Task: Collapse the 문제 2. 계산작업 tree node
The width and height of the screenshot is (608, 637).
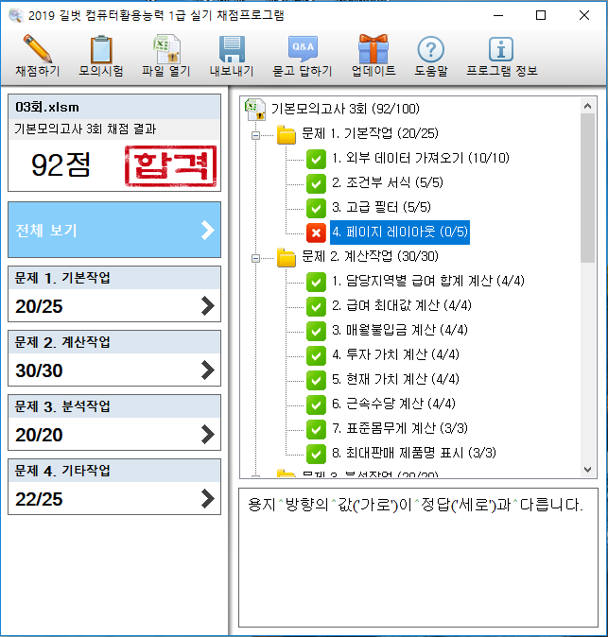Action: (x=254, y=256)
